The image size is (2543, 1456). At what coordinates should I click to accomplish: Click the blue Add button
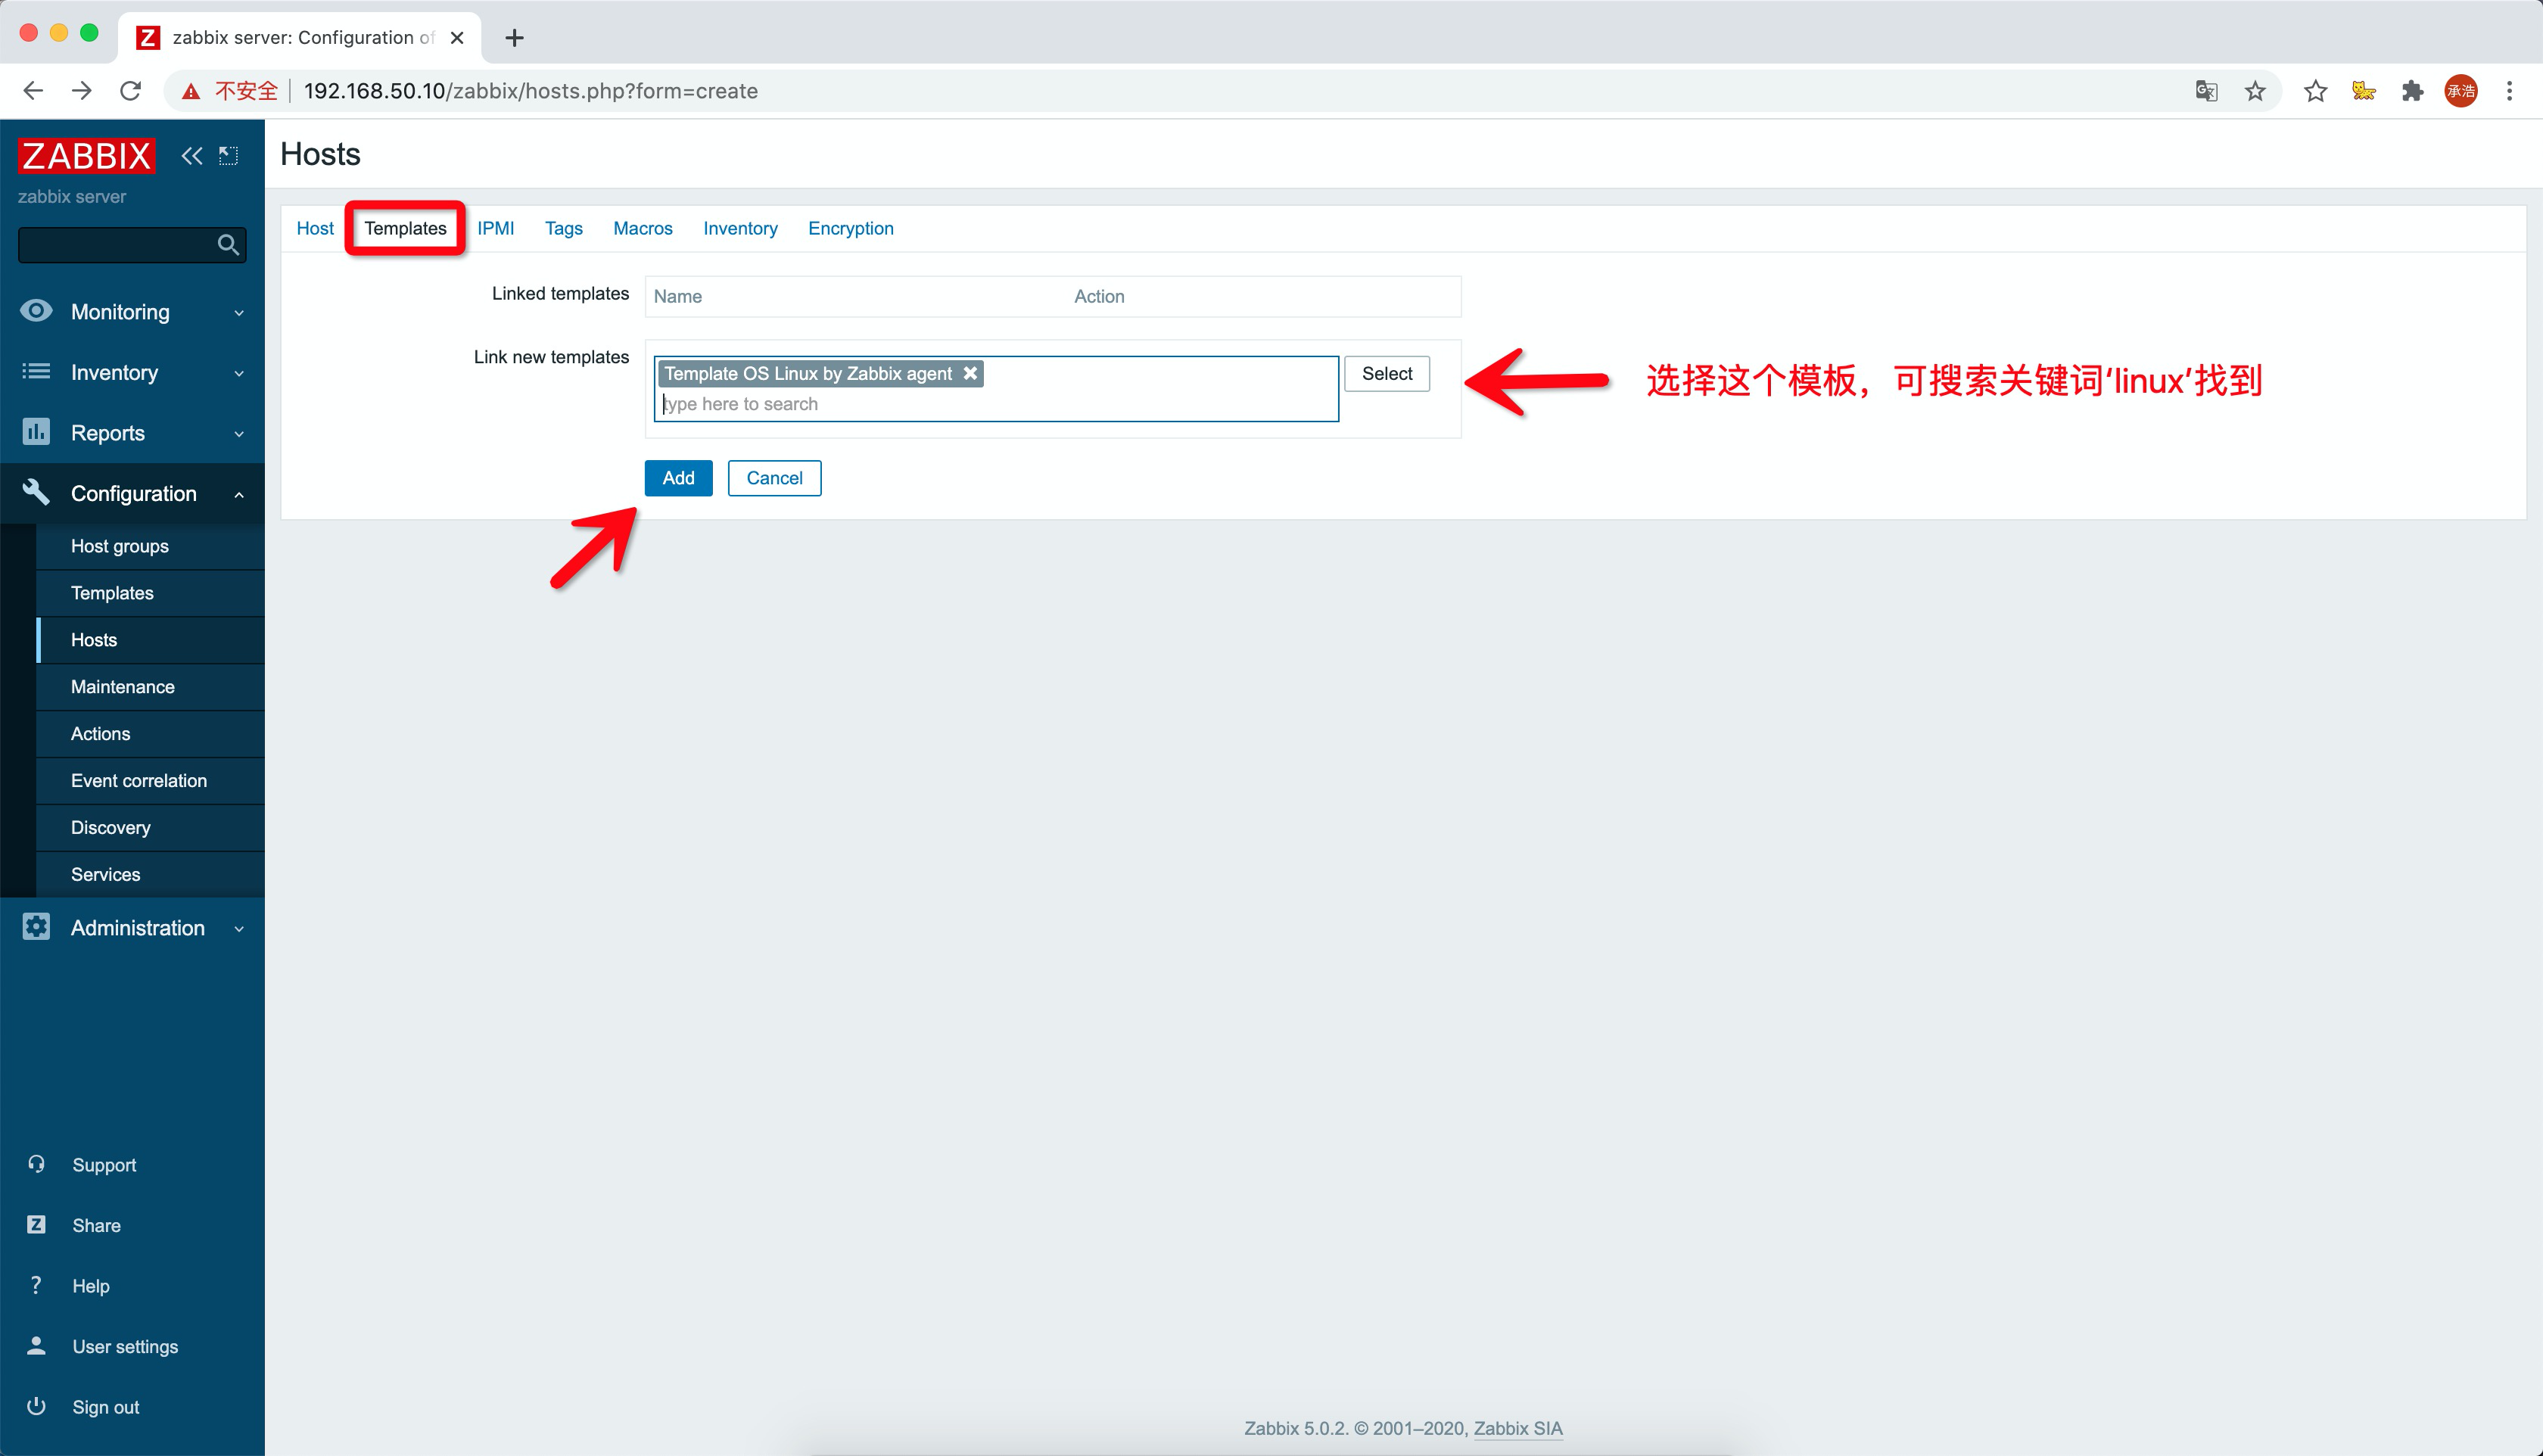point(678,478)
